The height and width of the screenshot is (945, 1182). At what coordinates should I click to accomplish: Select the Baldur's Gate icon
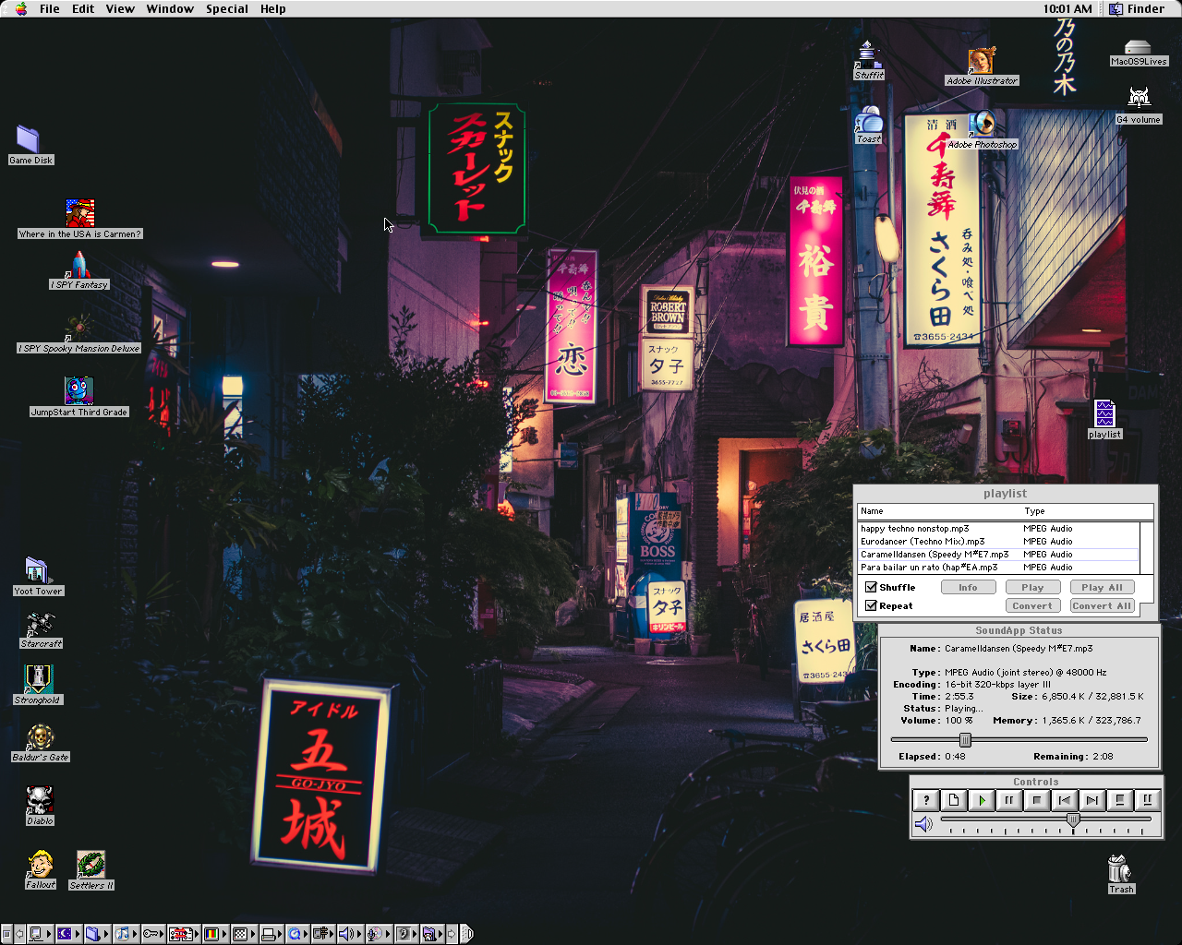pyautogui.click(x=40, y=743)
